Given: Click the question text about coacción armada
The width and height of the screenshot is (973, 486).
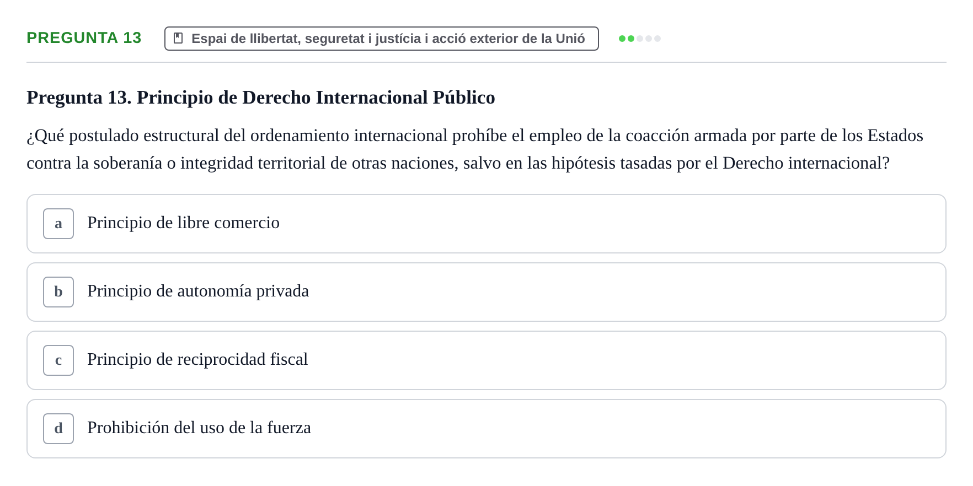Looking at the screenshot, I should tap(475, 149).
